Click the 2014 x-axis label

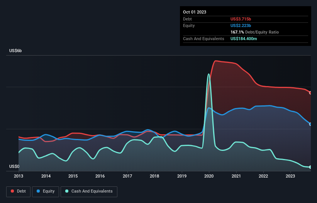click(x=46, y=176)
